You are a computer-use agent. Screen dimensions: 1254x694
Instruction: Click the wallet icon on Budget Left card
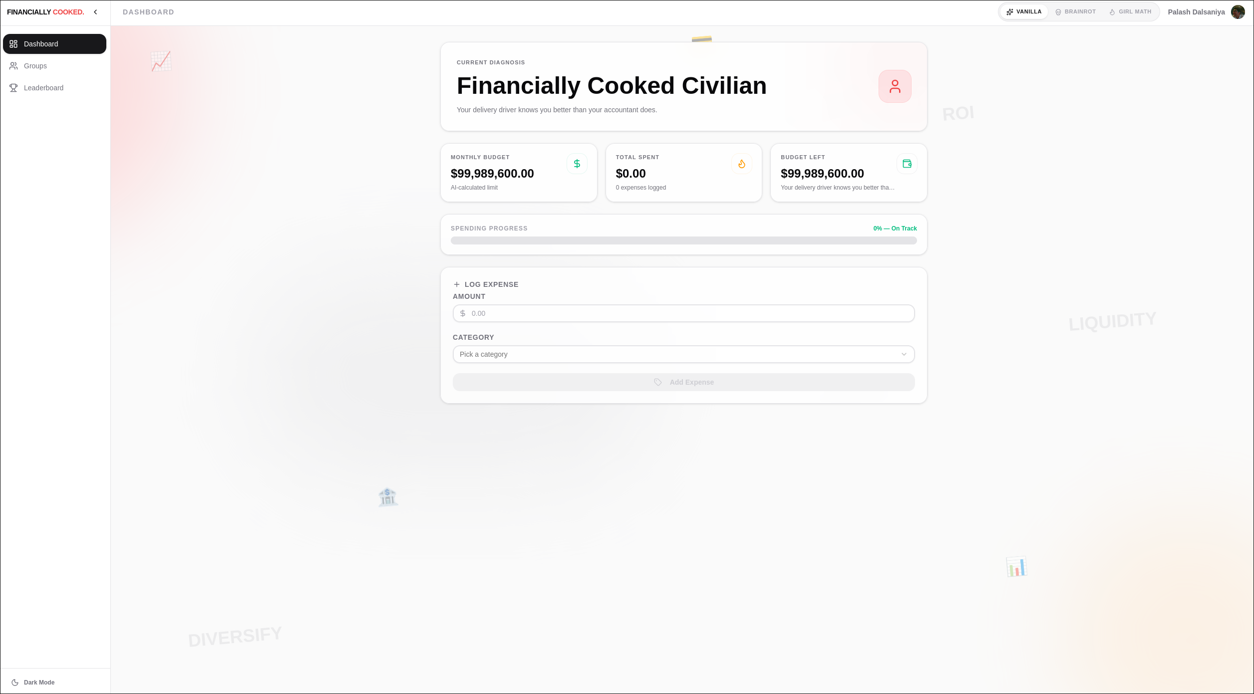[907, 164]
